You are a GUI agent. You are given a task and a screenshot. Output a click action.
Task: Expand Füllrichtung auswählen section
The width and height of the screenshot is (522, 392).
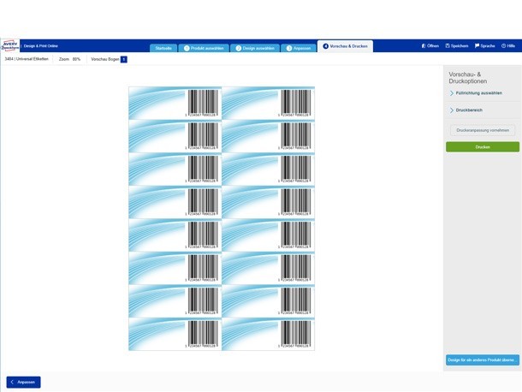tap(452, 92)
